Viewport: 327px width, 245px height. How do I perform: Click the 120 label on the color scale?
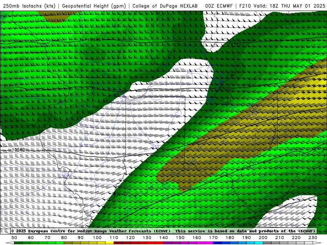[130, 238]
